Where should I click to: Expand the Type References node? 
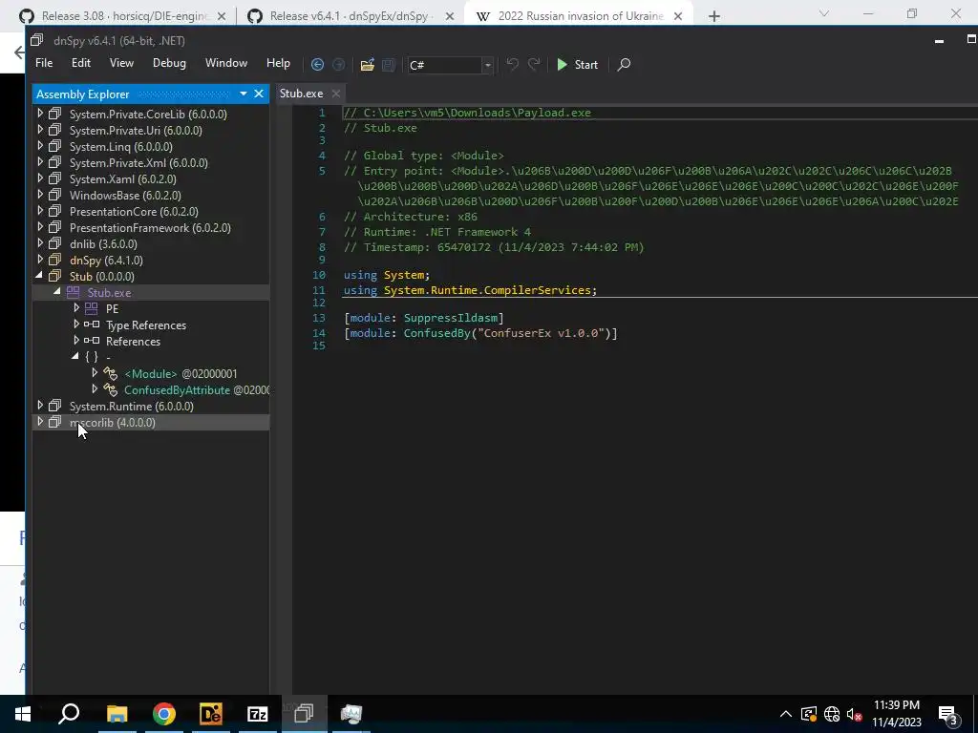[76, 325]
